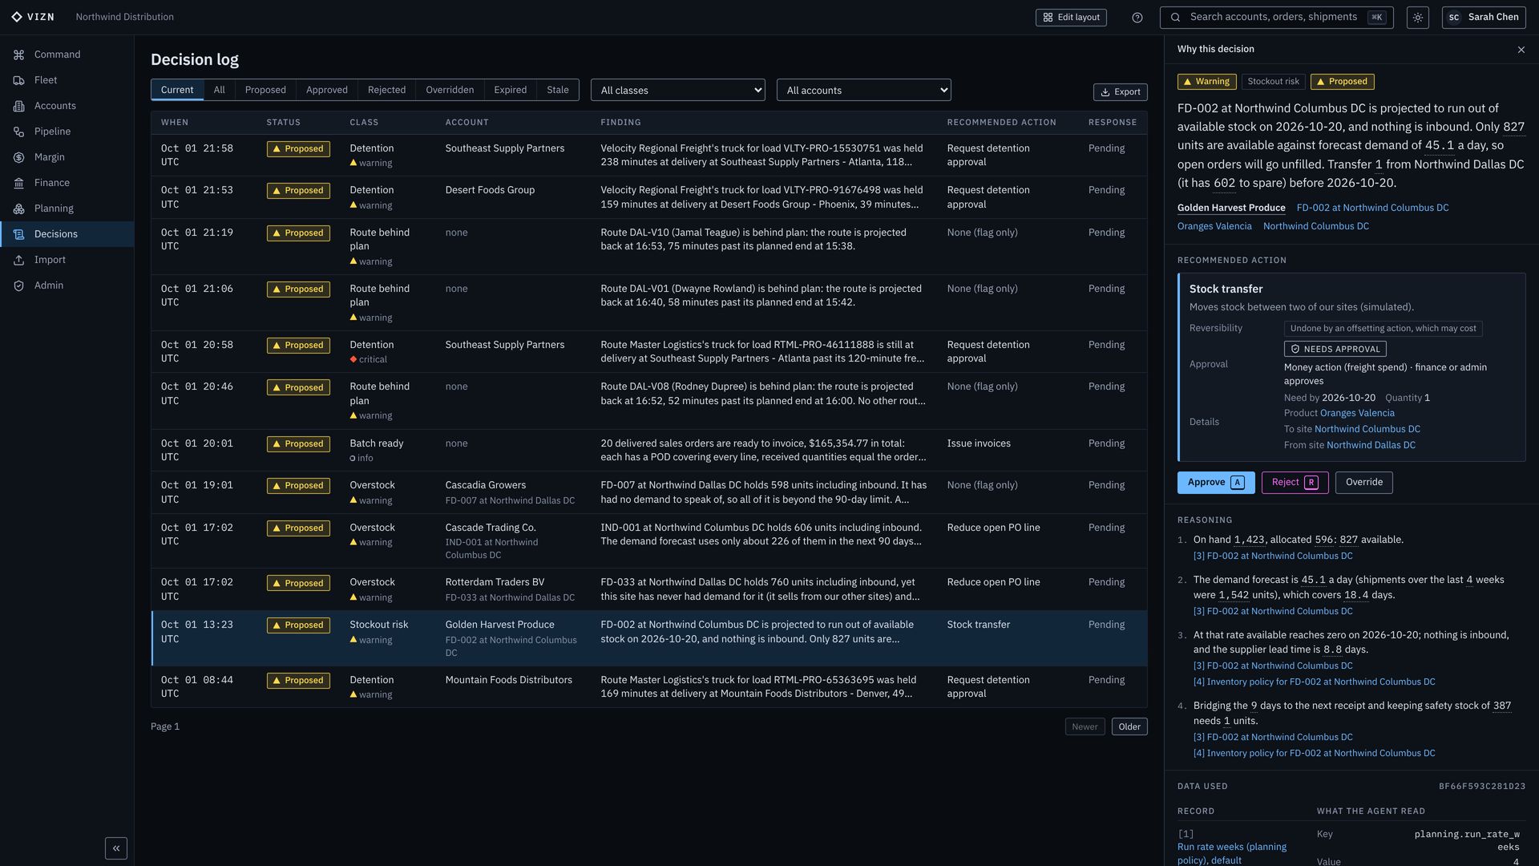Open the Pipeline sidebar icon
This screenshot has height=866, width=1539.
tap(18, 132)
